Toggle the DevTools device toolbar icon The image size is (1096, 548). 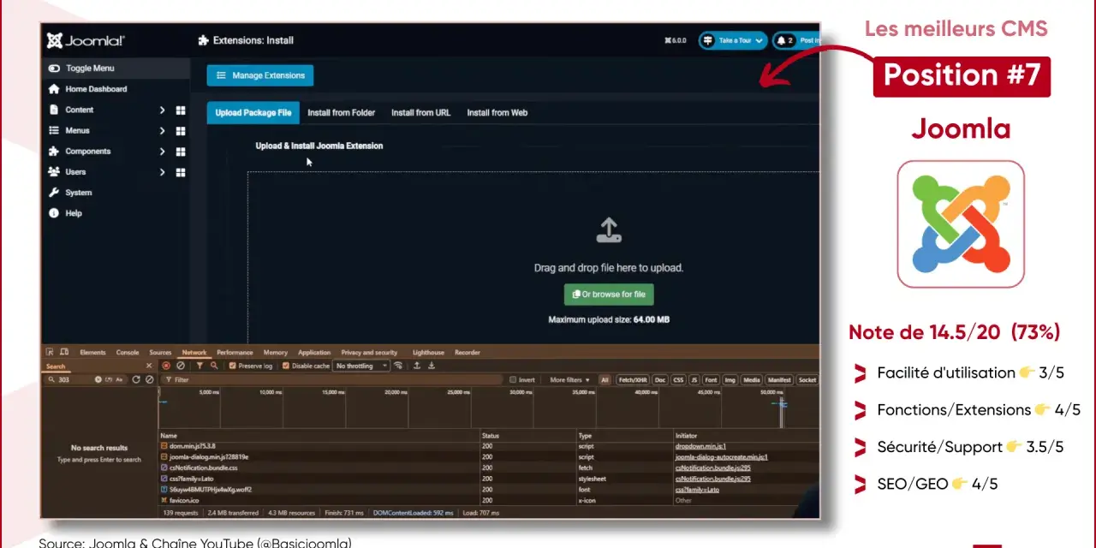(64, 352)
